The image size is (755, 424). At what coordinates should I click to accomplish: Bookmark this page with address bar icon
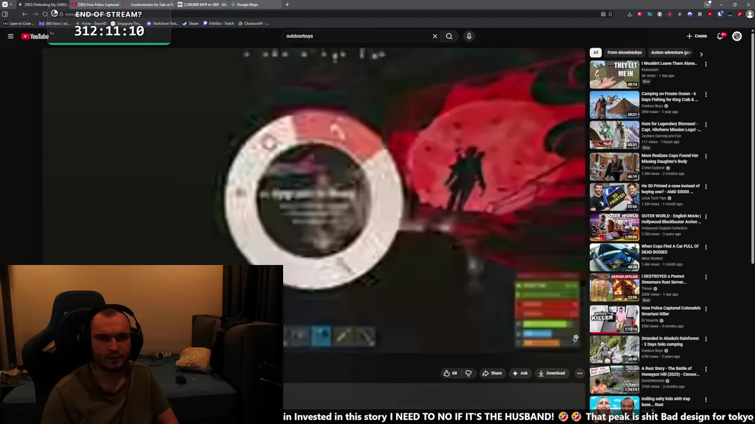click(610, 14)
